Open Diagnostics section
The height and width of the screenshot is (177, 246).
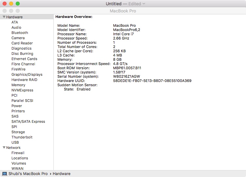pyautogui.click(x=22, y=48)
